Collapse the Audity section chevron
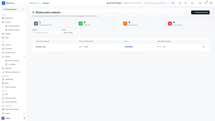The width and height of the screenshot is (215, 121). (x=24, y=113)
